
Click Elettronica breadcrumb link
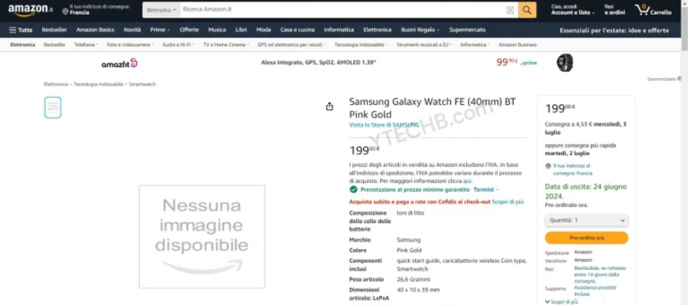point(56,84)
